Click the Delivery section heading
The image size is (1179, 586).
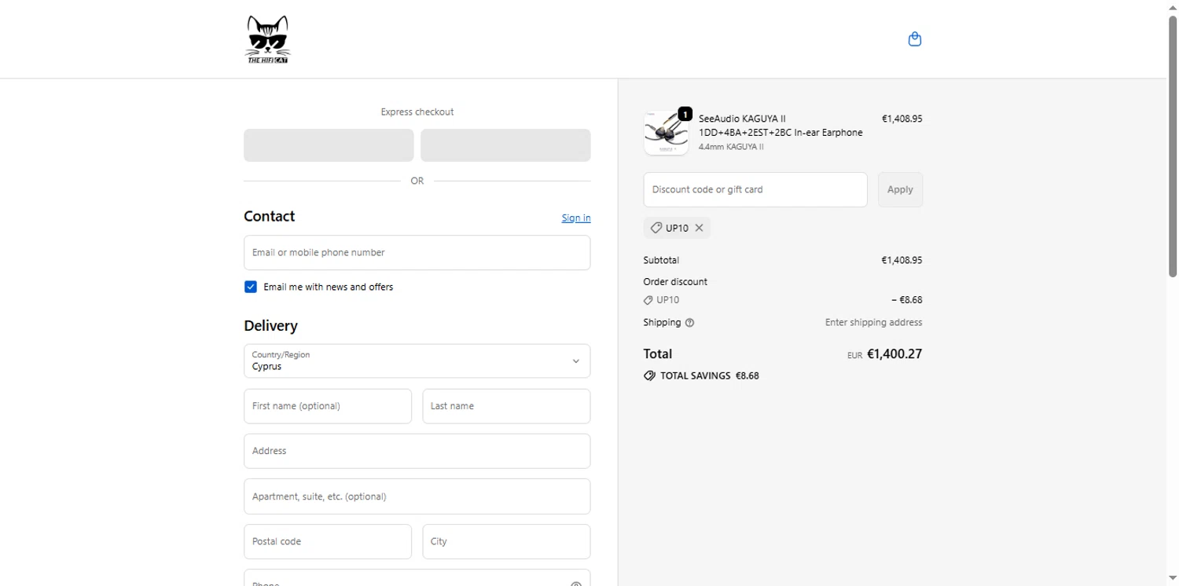tap(270, 325)
